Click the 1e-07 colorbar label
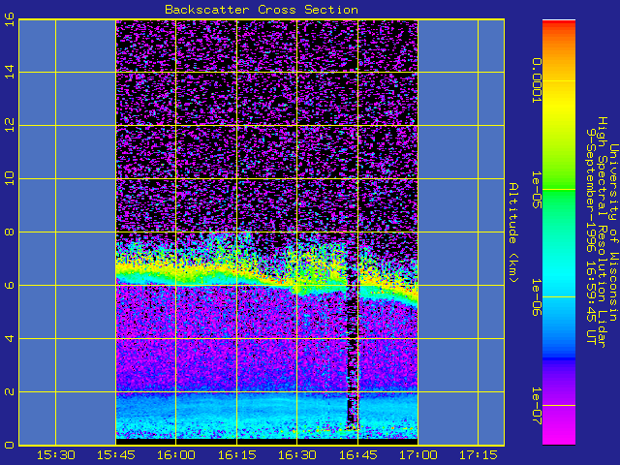 pyautogui.click(x=537, y=405)
